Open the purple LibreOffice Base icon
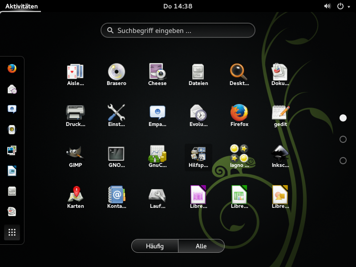Viewport: 356px width, 267px height. tap(198, 197)
